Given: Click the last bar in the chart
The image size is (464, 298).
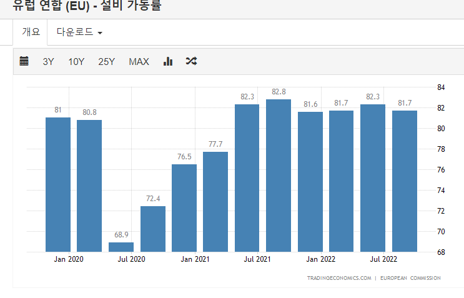Looking at the screenshot, I should click(405, 181).
